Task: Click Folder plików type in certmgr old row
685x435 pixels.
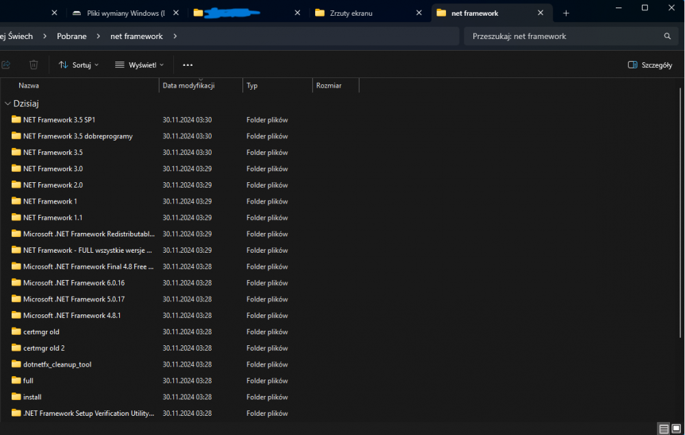Action: (x=267, y=332)
